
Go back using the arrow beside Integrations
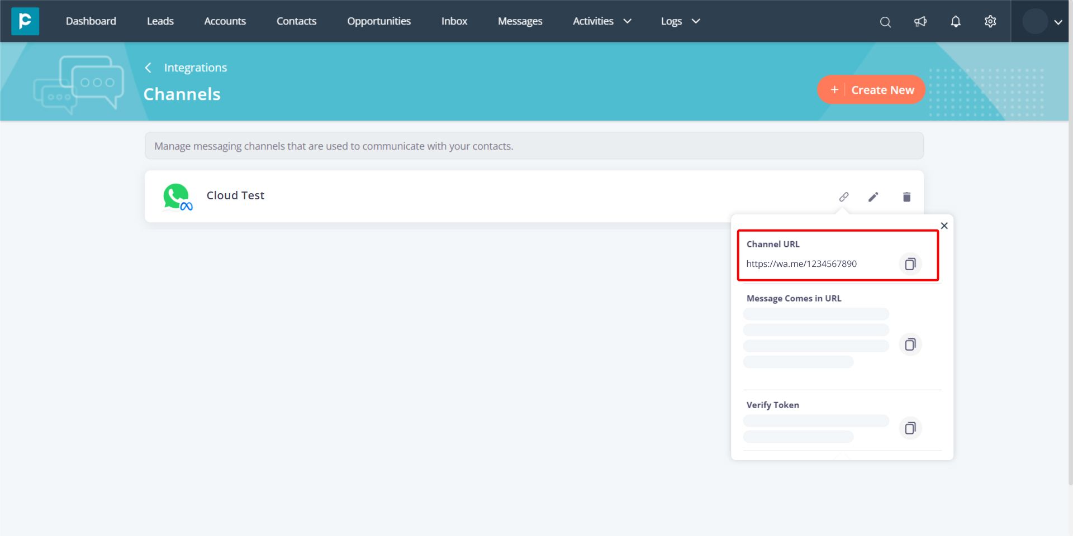coord(148,68)
